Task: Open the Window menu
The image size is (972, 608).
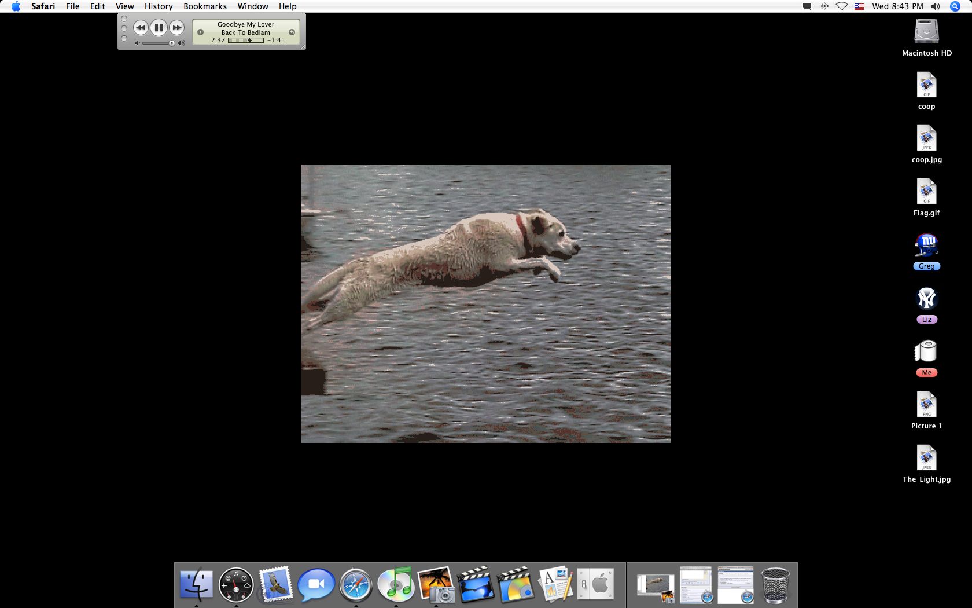Action: pyautogui.click(x=253, y=6)
